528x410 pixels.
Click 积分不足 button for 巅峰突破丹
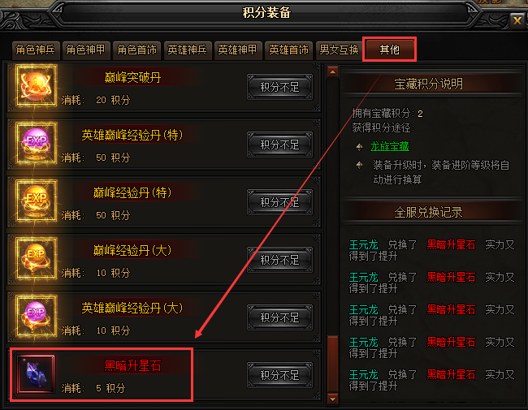click(279, 87)
